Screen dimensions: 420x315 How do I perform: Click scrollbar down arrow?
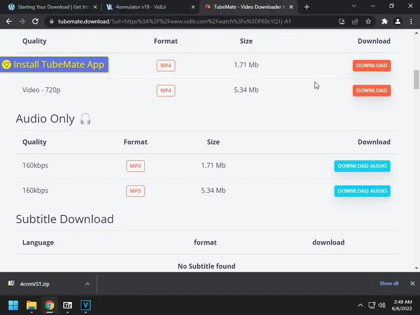click(x=416, y=268)
